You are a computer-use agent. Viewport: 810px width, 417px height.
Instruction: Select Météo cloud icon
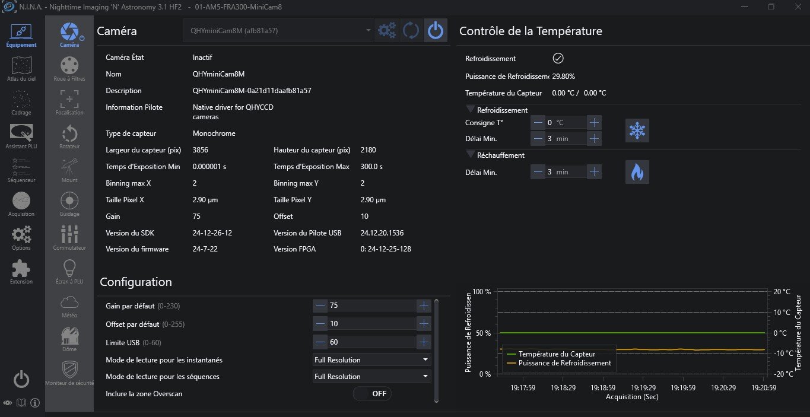(x=69, y=306)
